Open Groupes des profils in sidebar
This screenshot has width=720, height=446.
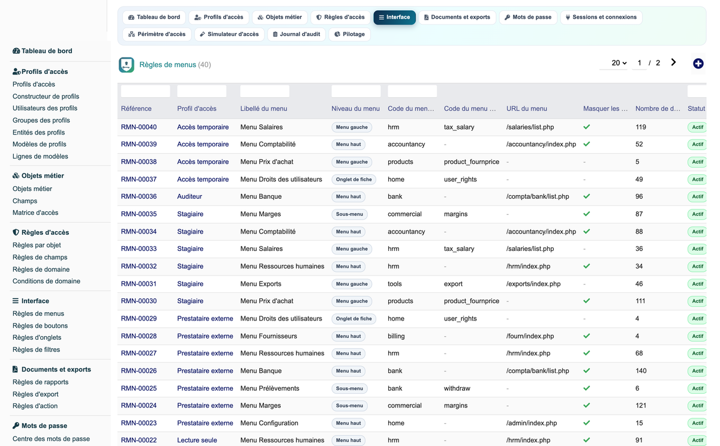click(x=41, y=121)
